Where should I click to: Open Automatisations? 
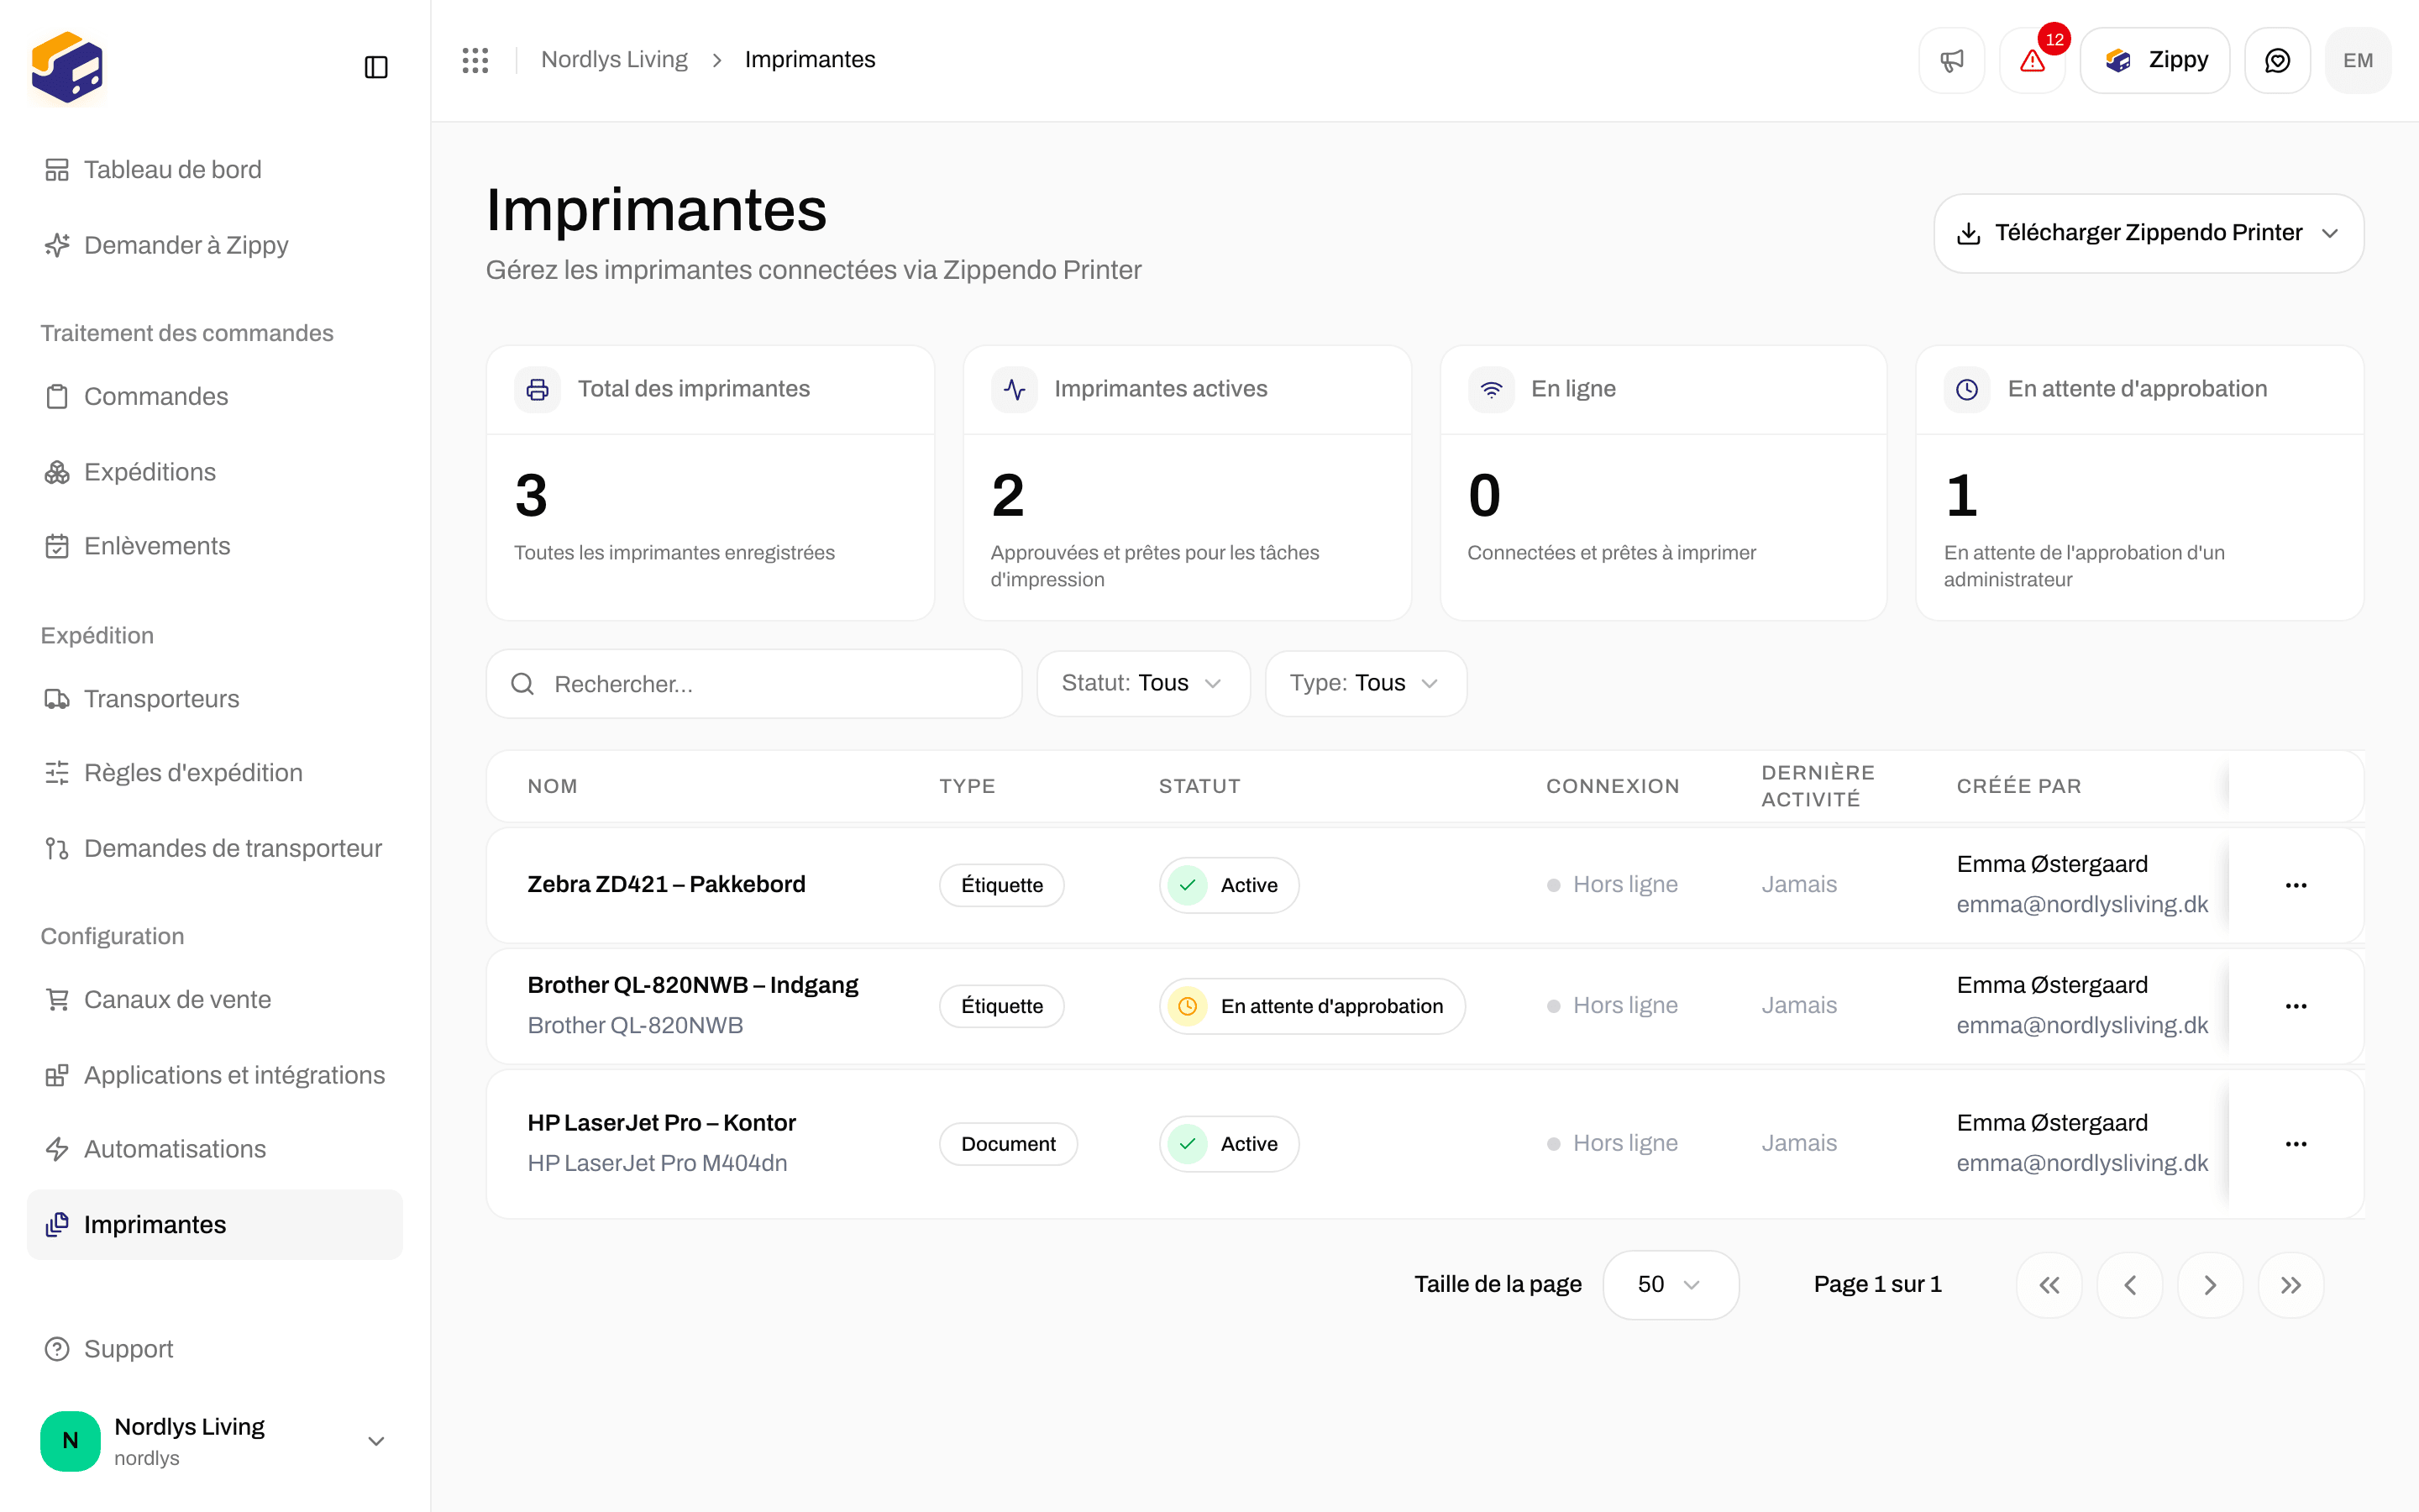point(215,1149)
